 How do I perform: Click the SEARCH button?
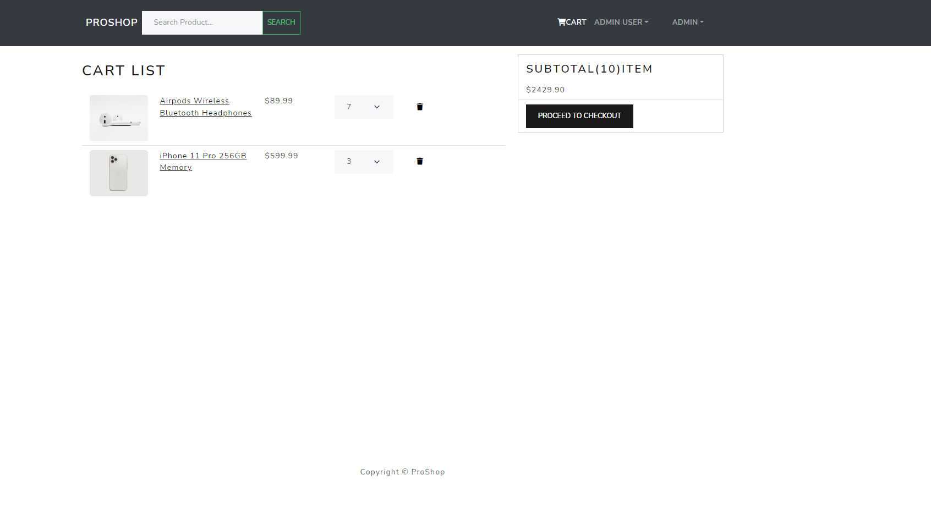[x=281, y=23]
